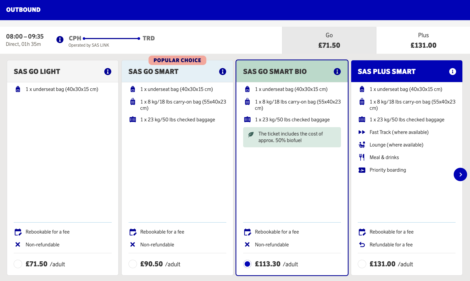The image size is (470, 281).
Task: Click the carry-on bag icon in SAS Go Smart
Action: [x=133, y=102]
